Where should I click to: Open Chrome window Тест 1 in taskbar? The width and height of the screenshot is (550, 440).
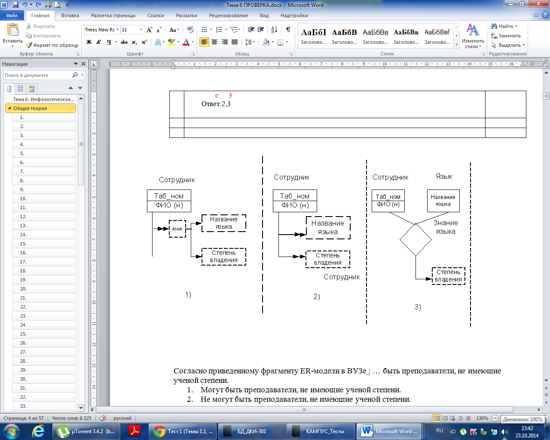point(182,431)
